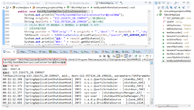The image size is (194, 110).
Task: Collapse the TdtUniHttpCase class node
Action: [x=157, y=15]
